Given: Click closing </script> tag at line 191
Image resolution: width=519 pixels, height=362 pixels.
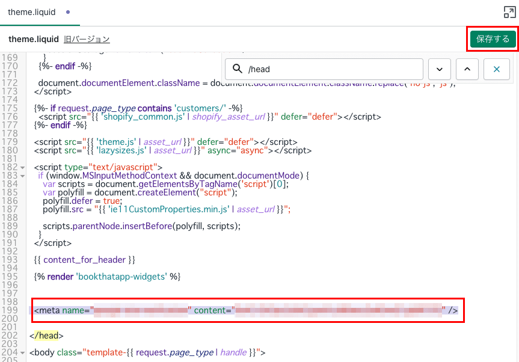Looking at the screenshot, I should (x=53, y=243).
